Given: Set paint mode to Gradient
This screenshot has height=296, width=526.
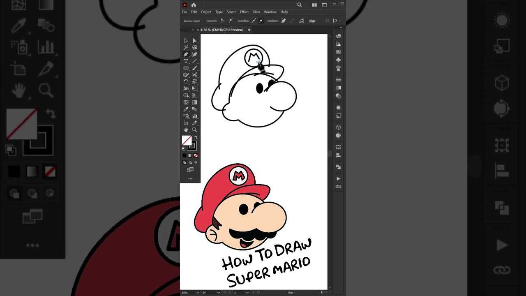Looking at the screenshot, I should (x=190, y=155).
